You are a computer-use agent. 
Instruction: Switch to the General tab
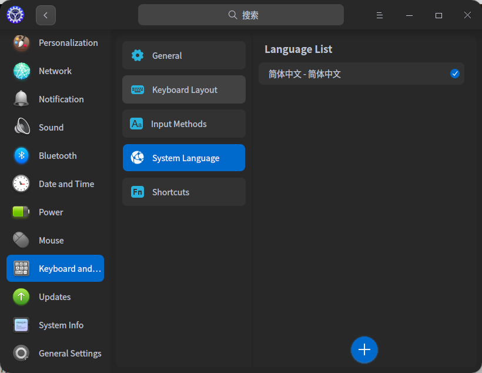click(183, 56)
